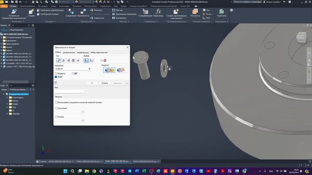Open File Explorer from taskbar

point(87,171)
